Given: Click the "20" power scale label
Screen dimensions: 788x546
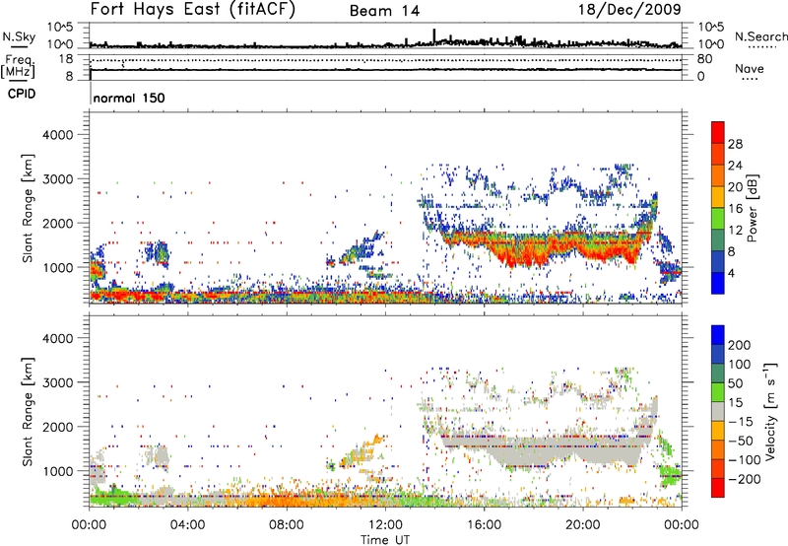Looking at the screenshot, I should click(735, 187).
